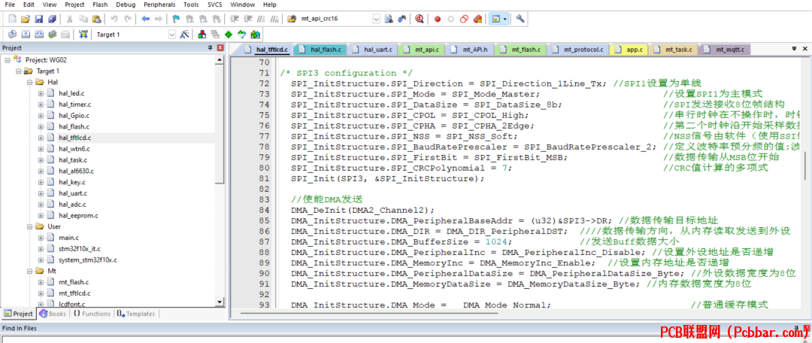Select hal_eeprom.c in the project tree

click(x=78, y=216)
